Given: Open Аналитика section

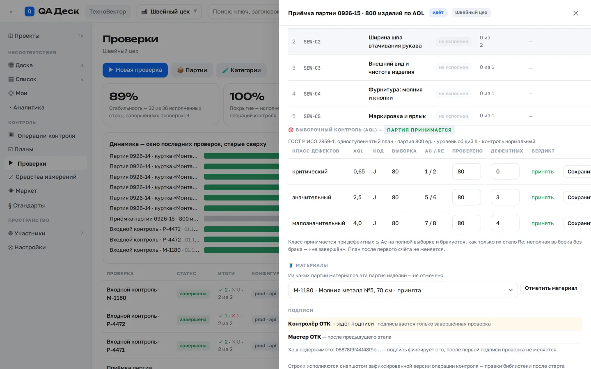Looking at the screenshot, I should click(46, 107).
